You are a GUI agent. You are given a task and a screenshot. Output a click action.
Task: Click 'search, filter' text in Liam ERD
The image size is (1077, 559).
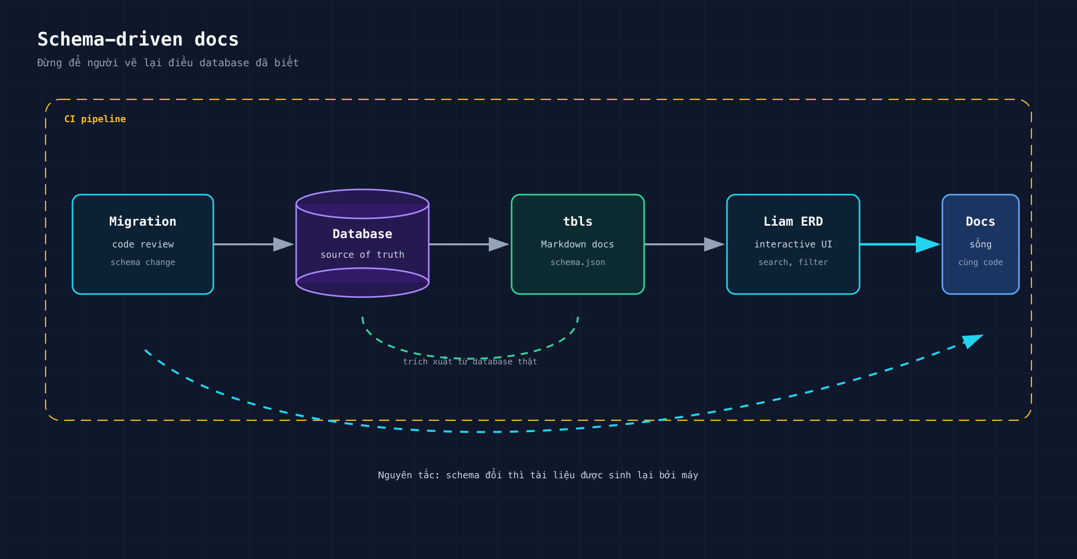click(x=793, y=262)
